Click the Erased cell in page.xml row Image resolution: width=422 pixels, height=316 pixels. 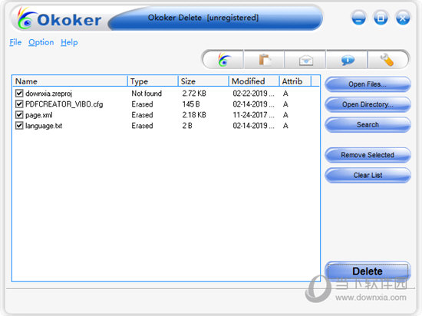(x=142, y=115)
